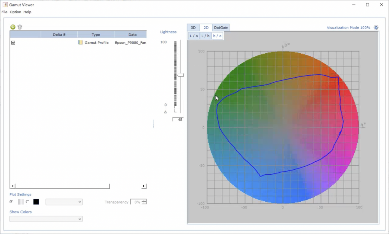Uncheck the Epson_P9080 gamut profile checkbox
The height and width of the screenshot is (234, 389).
pos(13,43)
